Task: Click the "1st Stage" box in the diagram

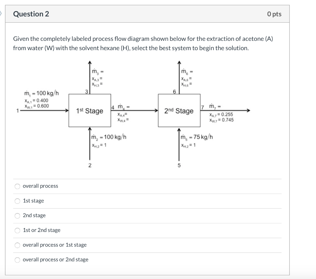Action: pyautogui.click(x=89, y=111)
